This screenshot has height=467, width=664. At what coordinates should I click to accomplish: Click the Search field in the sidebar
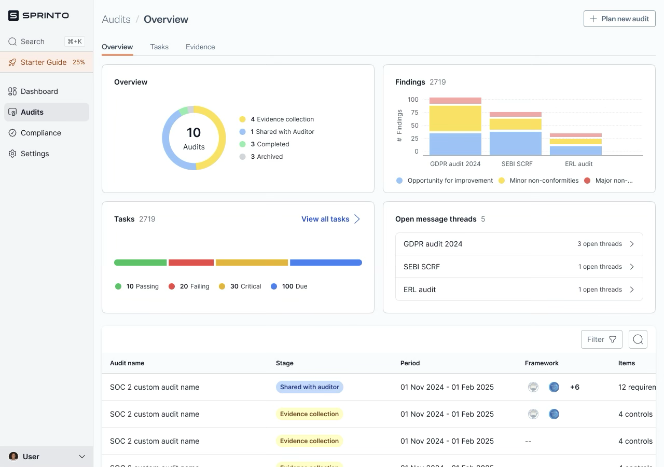coord(47,42)
